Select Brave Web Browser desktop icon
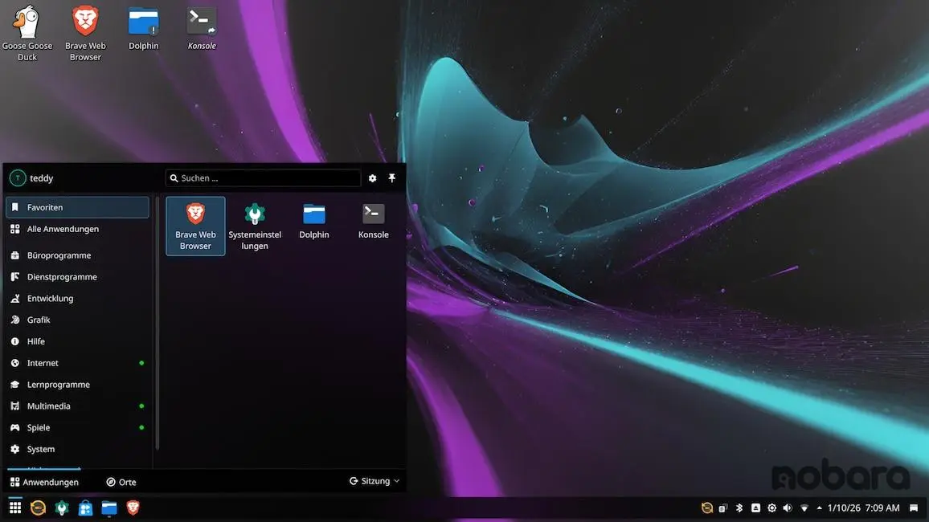 click(x=85, y=33)
